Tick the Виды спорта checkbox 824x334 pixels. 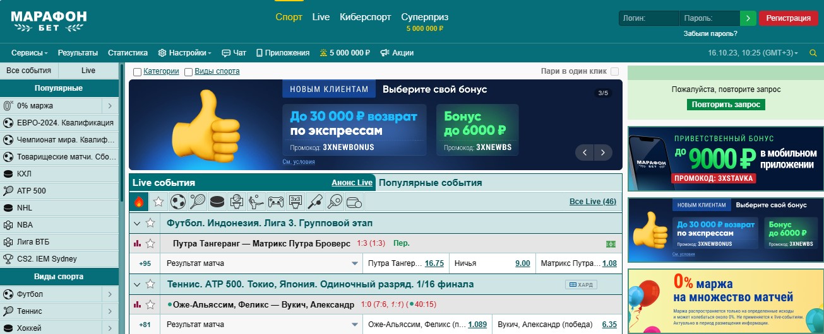coord(188,72)
